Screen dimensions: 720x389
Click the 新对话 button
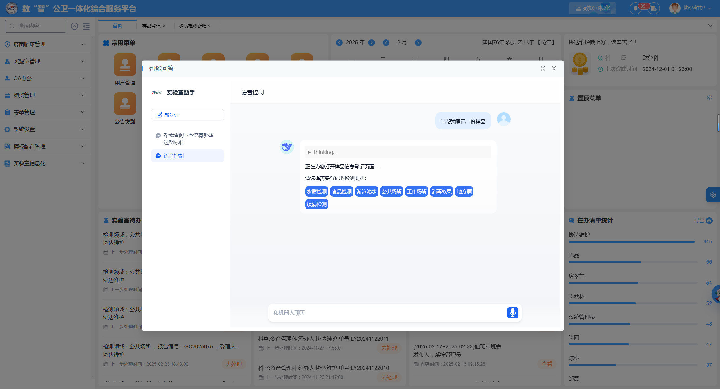[x=187, y=115]
